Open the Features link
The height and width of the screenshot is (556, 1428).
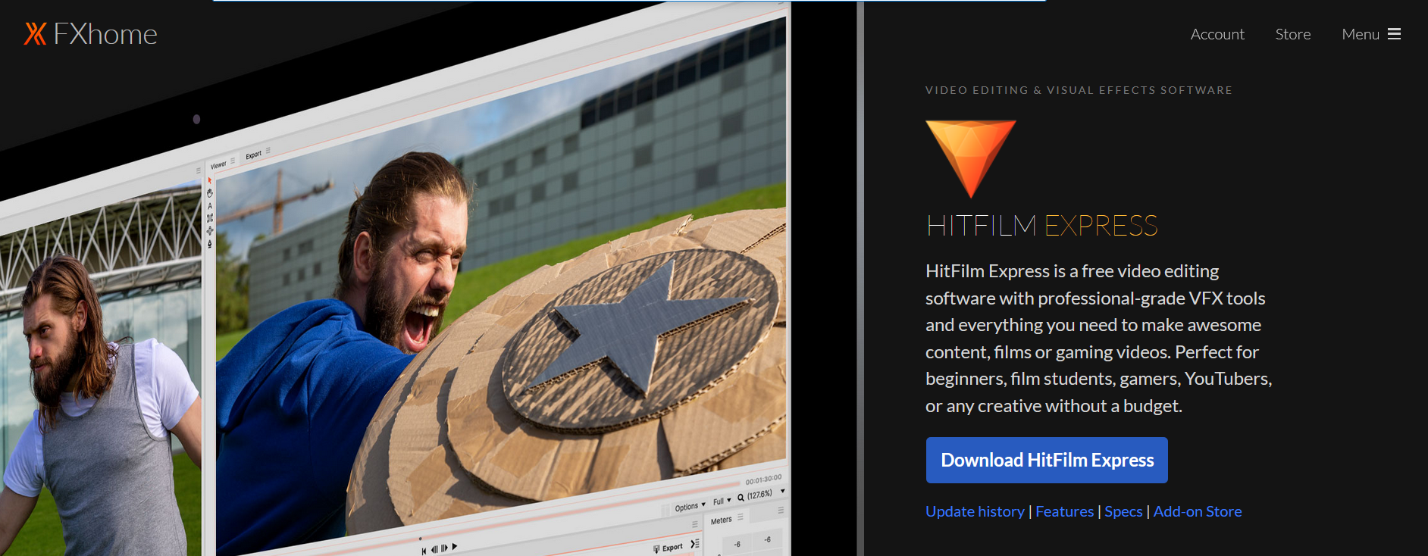click(x=1064, y=511)
